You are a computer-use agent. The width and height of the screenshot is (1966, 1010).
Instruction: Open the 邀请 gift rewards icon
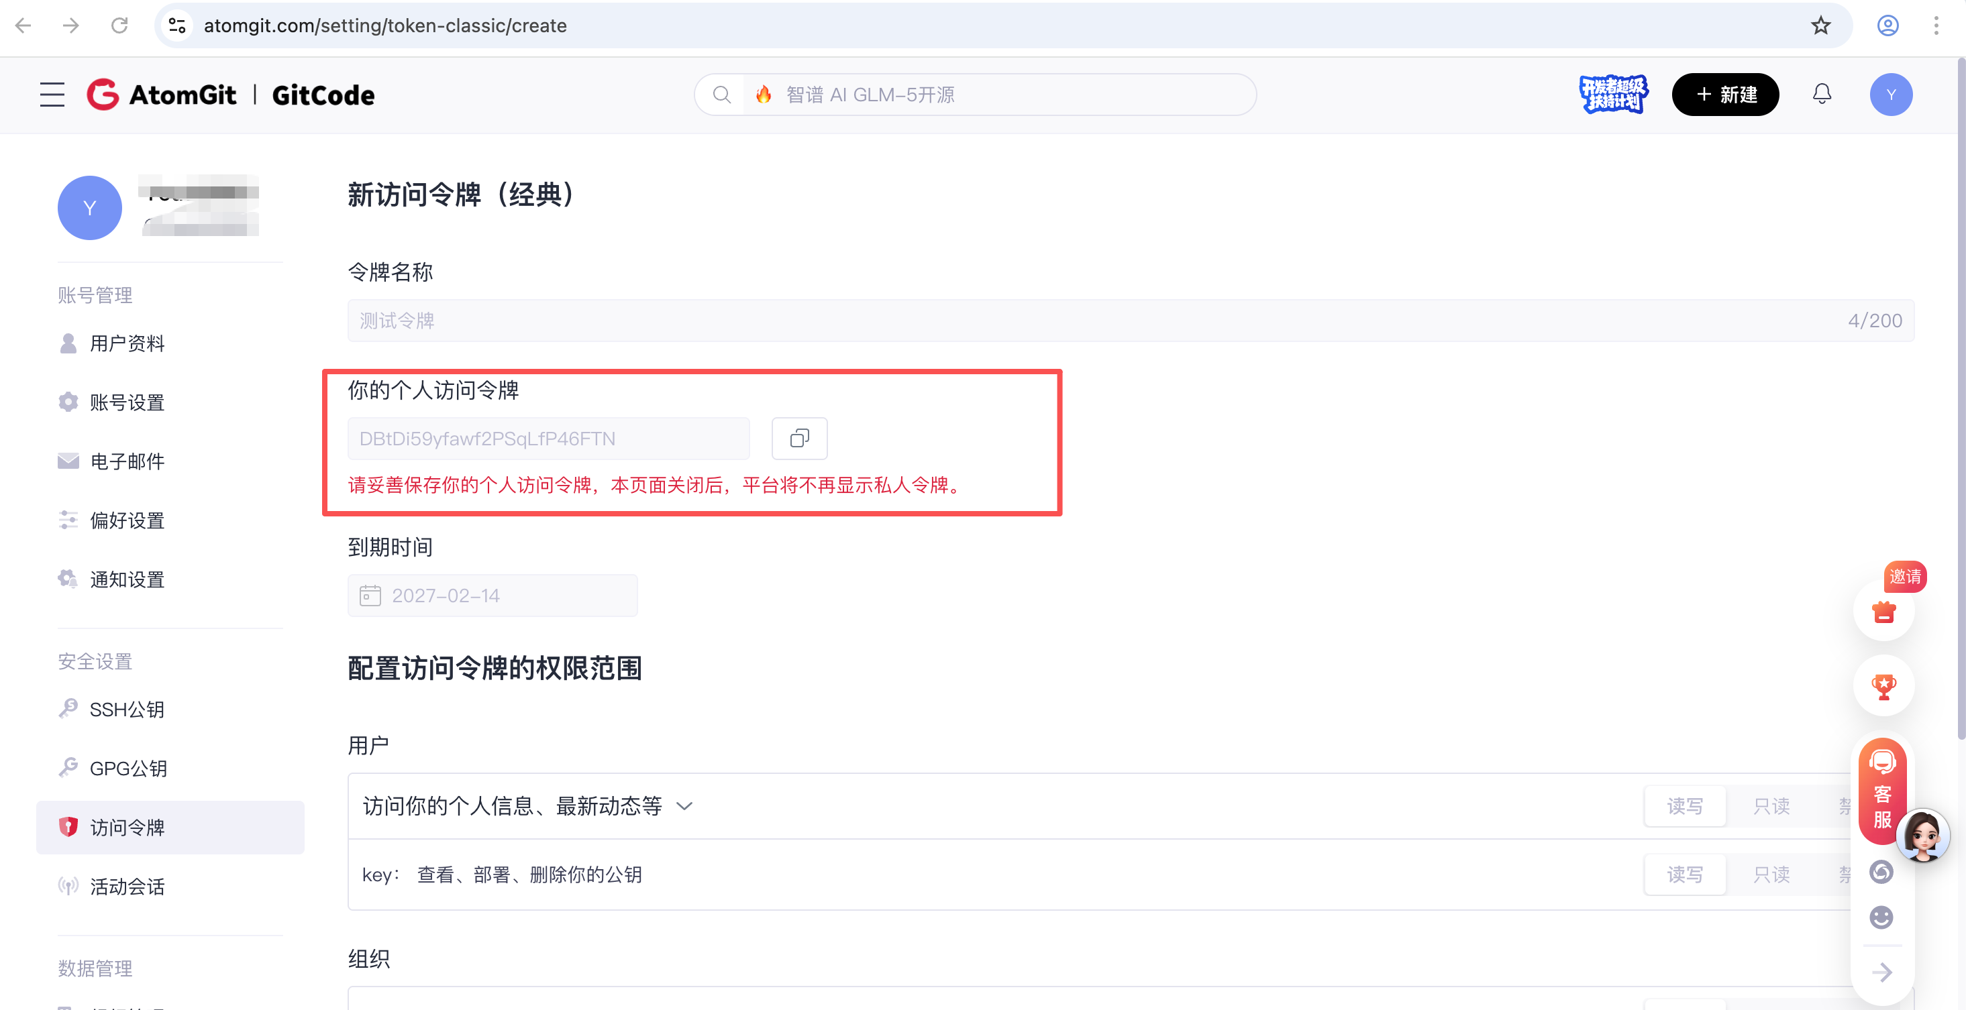[1883, 610]
